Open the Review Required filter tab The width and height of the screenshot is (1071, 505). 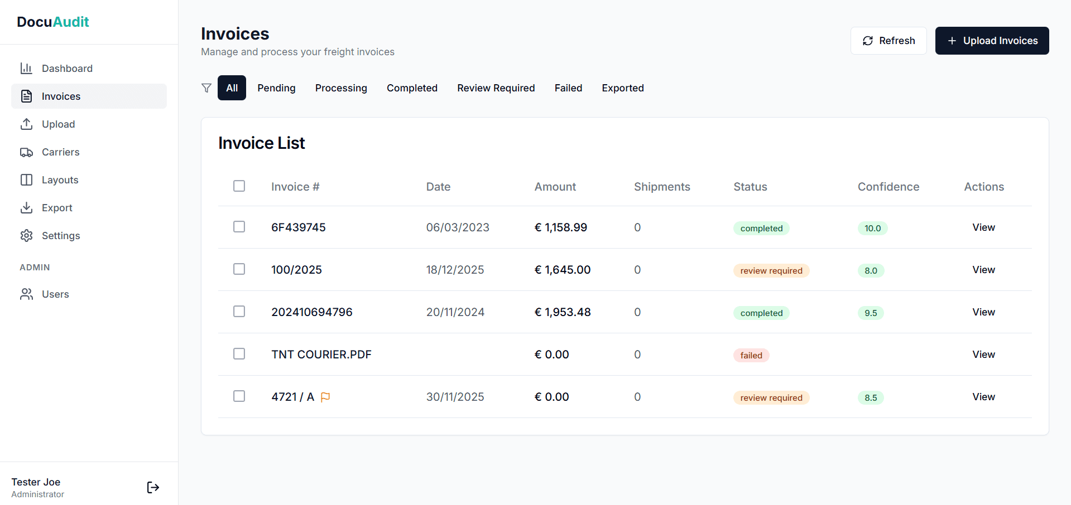pos(496,88)
